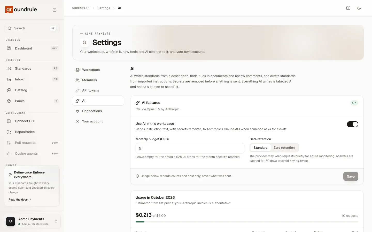Click Claude Opus 5.5 by Anthropic text
Image resolution: width=372 pixels, height=232 pixels.
click(x=158, y=109)
